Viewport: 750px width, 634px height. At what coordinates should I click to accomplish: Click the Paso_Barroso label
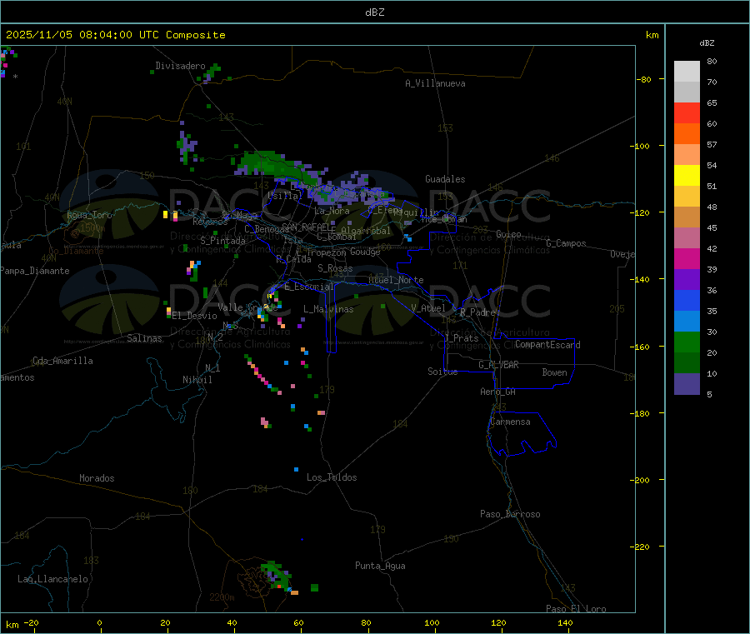click(x=510, y=514)
